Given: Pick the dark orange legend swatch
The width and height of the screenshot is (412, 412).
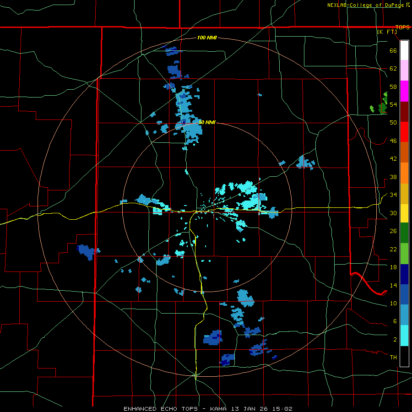Looking at the screenshot, I should pyautogui.click(x=404, y=152).
